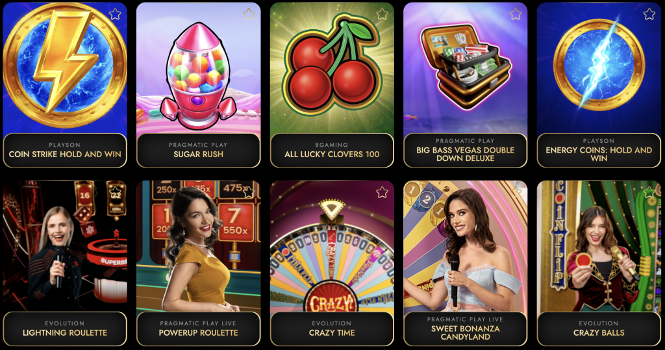The width and height of the screenshot is (665, 350).
Task: Click green favorite star on Crazy Balls
Action: coord(649,193)
